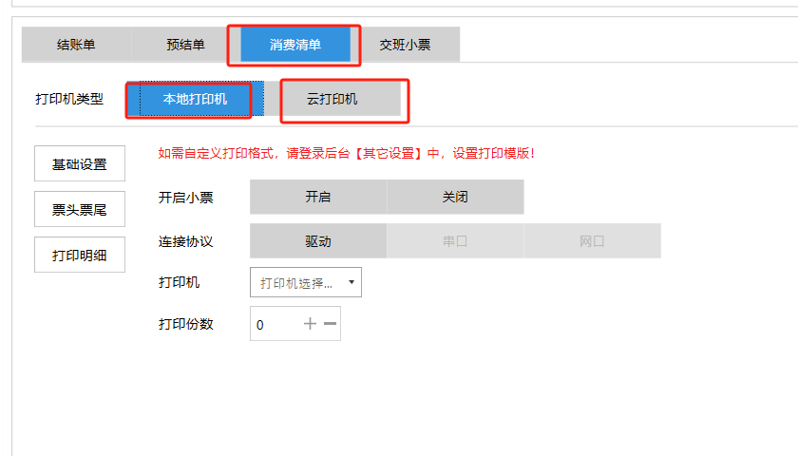Decrease print copies with the minus icon
The width and height of the screenshot is (798, 456).
point(330,324)
